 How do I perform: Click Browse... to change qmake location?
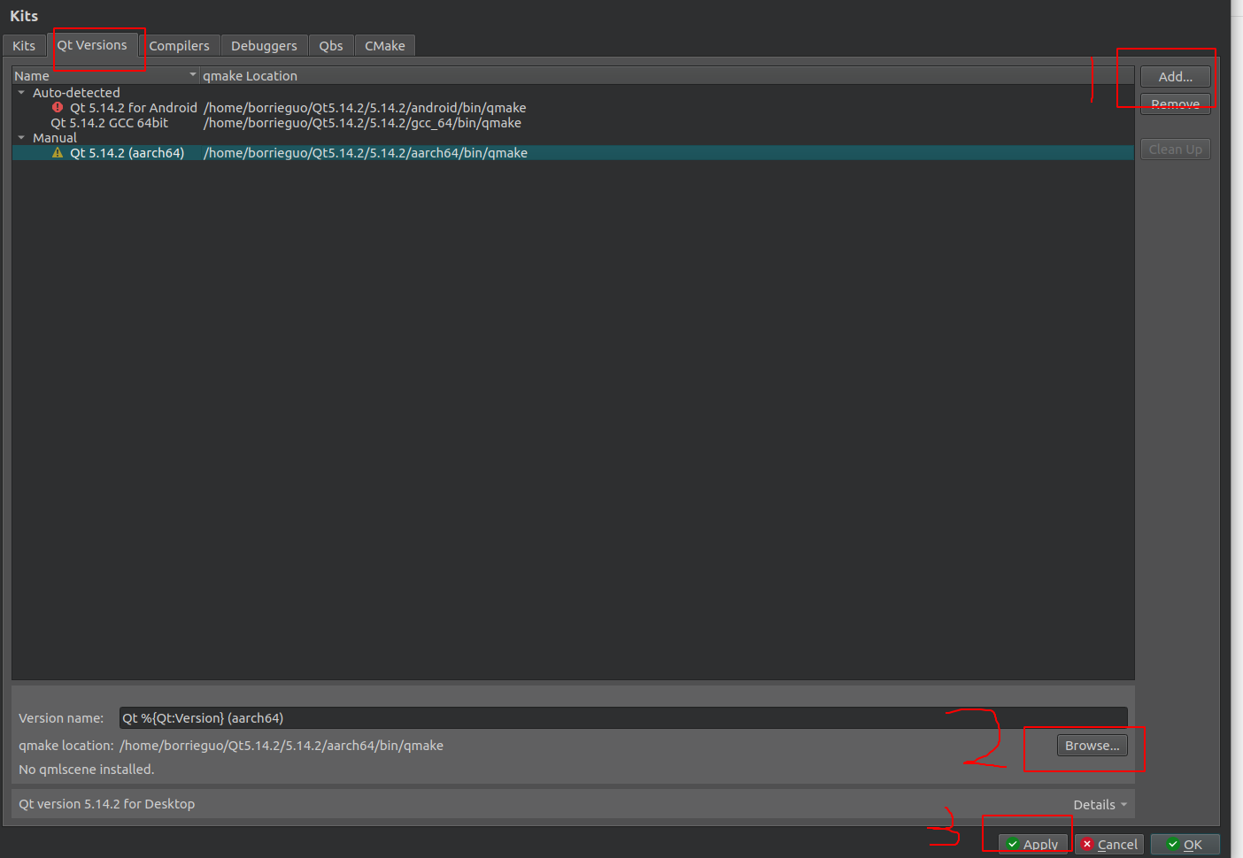click(x=1091, y=745)
